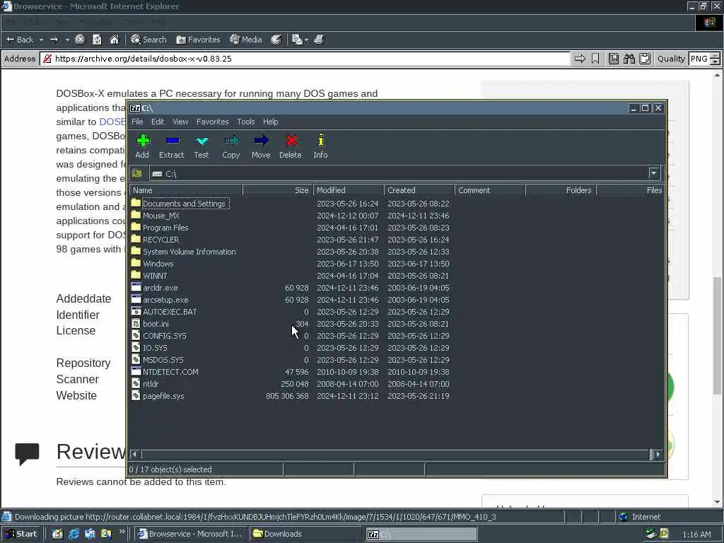Expand the 7-Zip path C:\ dropdown

[653, 173]
